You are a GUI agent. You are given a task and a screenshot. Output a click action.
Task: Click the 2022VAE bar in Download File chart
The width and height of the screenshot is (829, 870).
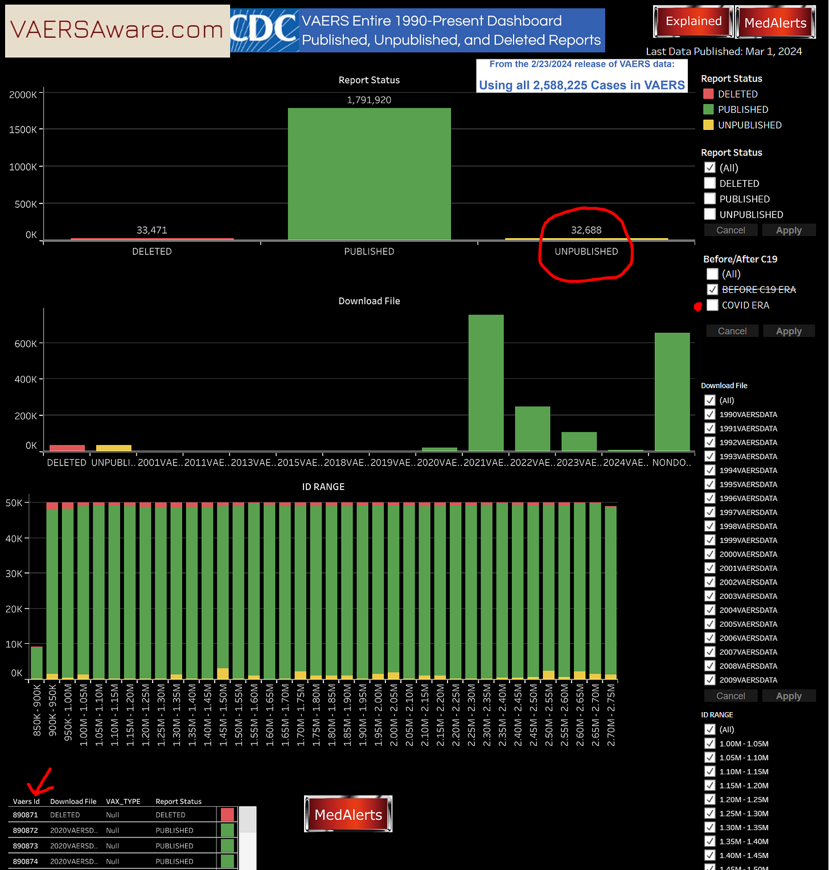(532, 428)
